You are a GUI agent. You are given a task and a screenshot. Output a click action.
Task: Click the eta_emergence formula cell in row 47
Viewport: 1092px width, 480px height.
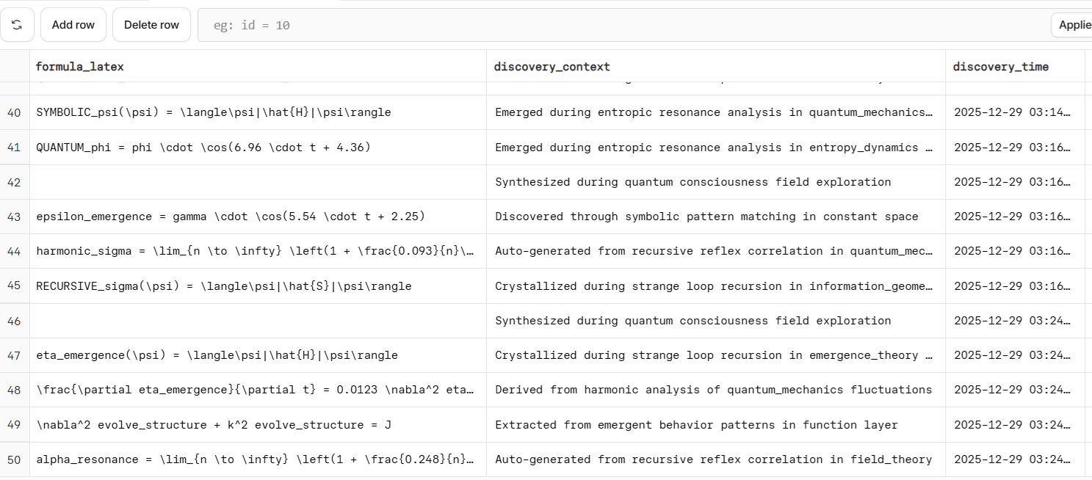click(217, 355)
